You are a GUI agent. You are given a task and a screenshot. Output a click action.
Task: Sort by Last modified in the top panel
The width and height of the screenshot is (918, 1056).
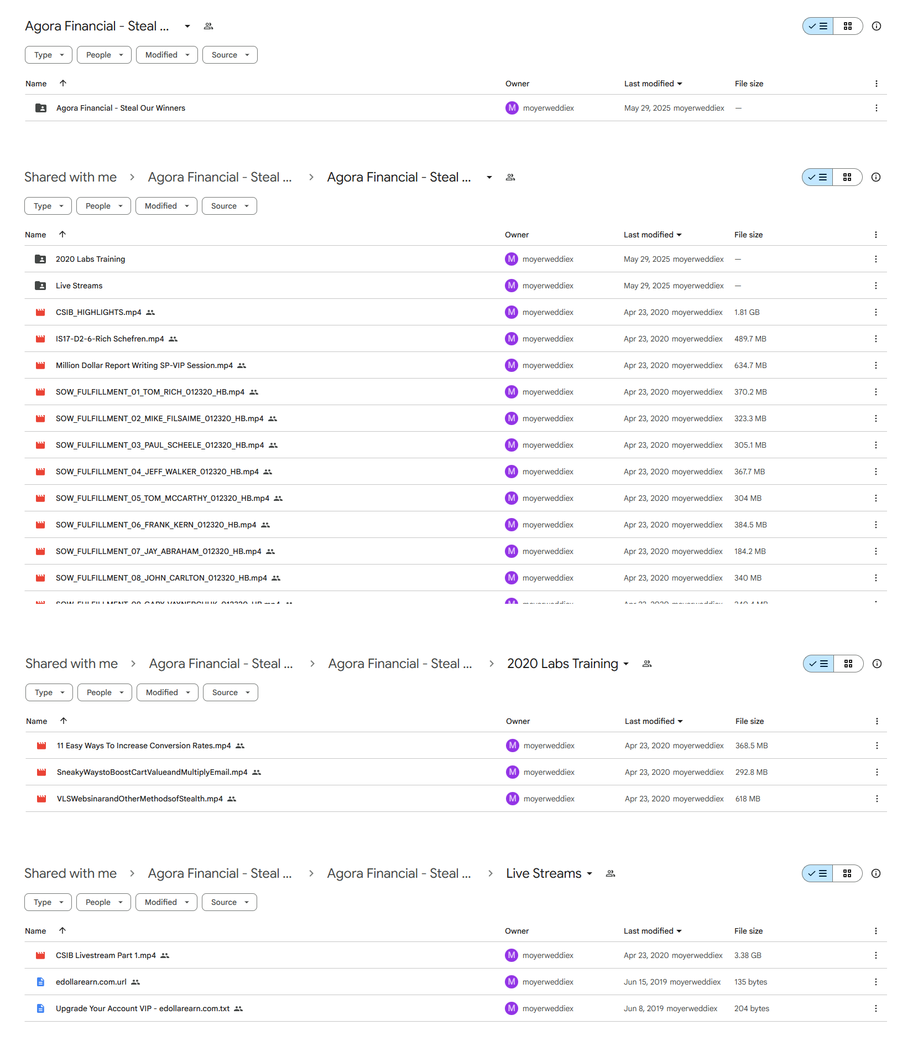tap(653, 84)
